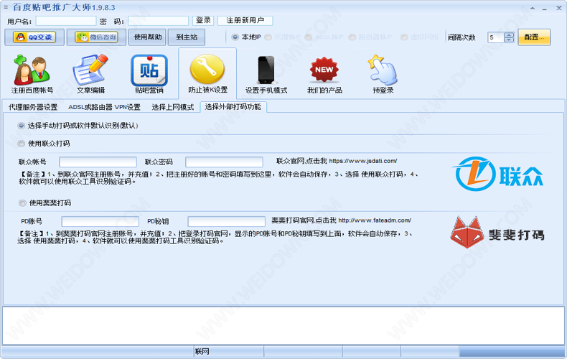567x359 pixels.
Task: Open the 斐斐打码官网 fateadm.com link
Action: [x=341, y=220]
